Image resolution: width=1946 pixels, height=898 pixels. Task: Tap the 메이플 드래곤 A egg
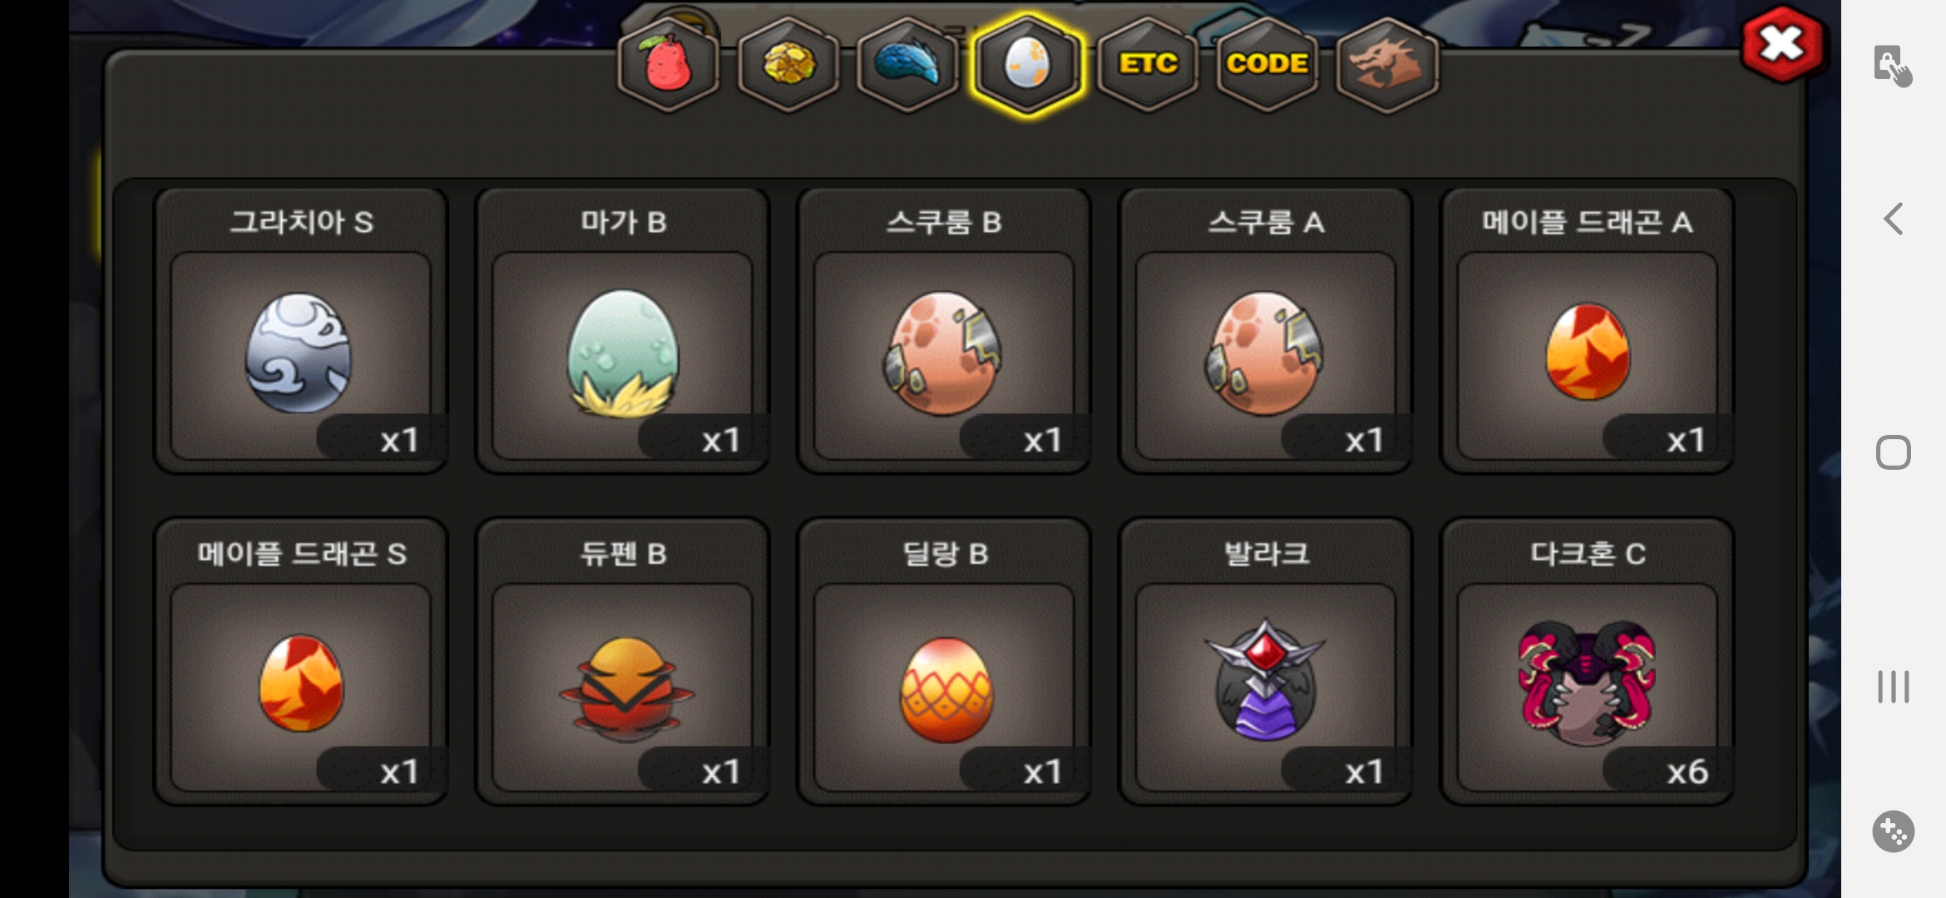click(1588, 331)
